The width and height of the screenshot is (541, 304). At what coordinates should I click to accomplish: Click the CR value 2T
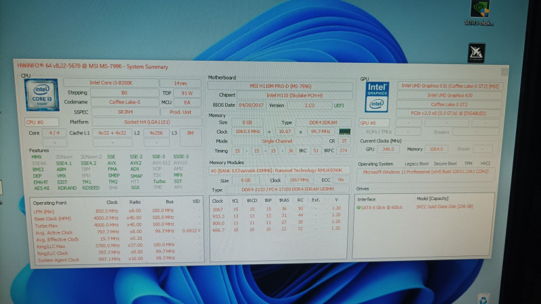point(344,141)
